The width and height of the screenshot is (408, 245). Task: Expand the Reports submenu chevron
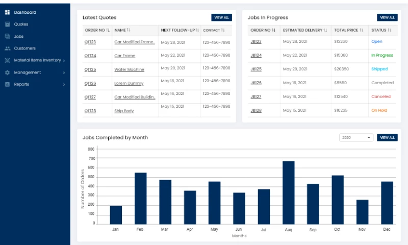[x=64, y=84]
